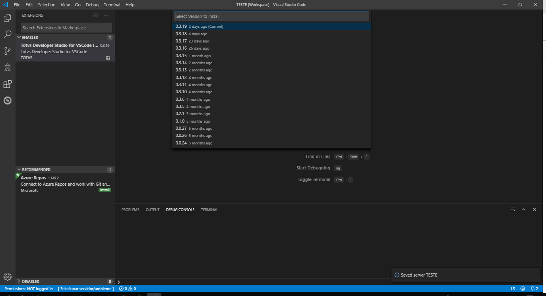Open Manage gear at activity bar bottom

[x=7, y=277]
